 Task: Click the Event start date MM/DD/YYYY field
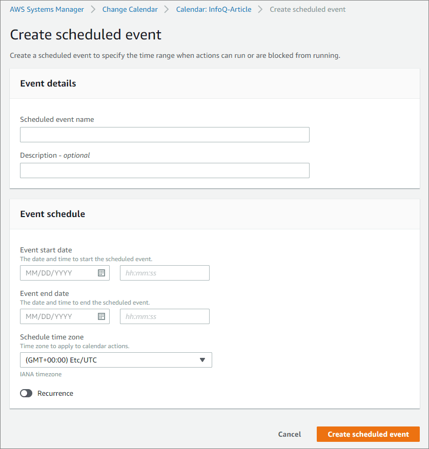(65, 273)
